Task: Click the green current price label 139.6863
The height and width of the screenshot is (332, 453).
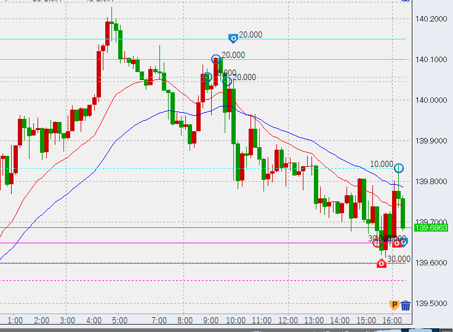Action: [x=430, y=228]
